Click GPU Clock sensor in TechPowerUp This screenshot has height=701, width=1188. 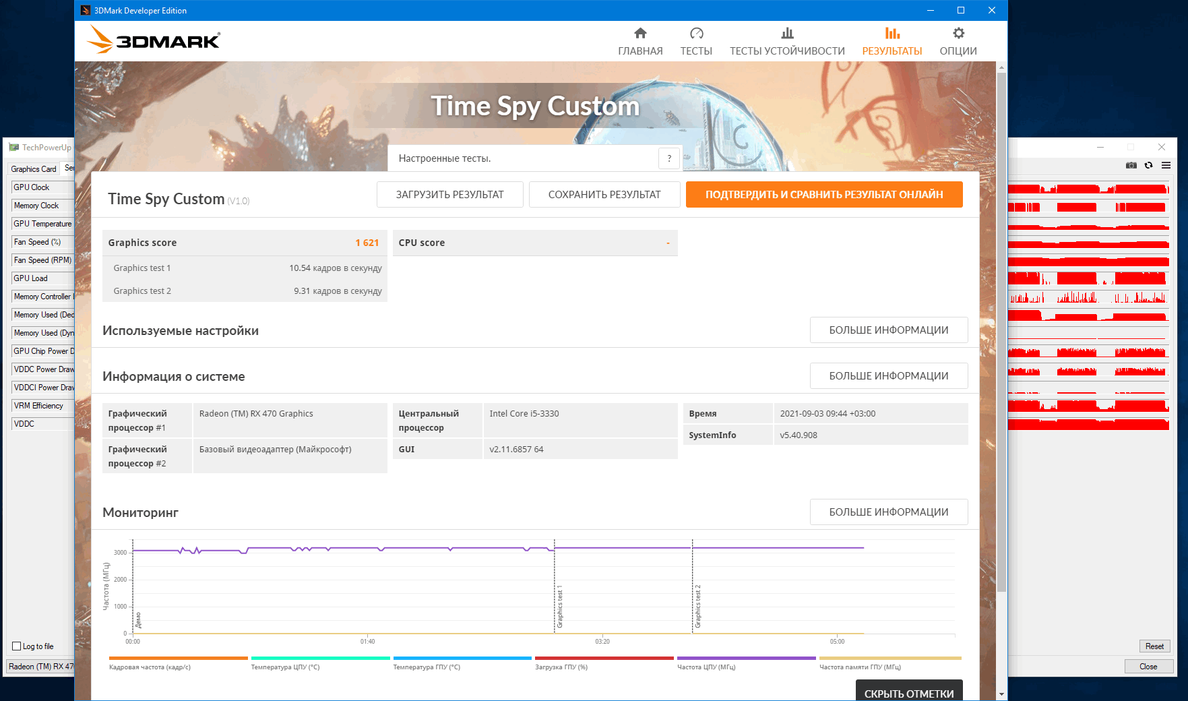click(42, 187)
